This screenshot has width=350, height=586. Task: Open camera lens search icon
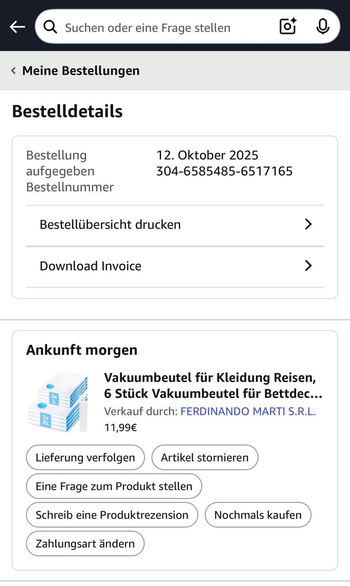(288, 27)
